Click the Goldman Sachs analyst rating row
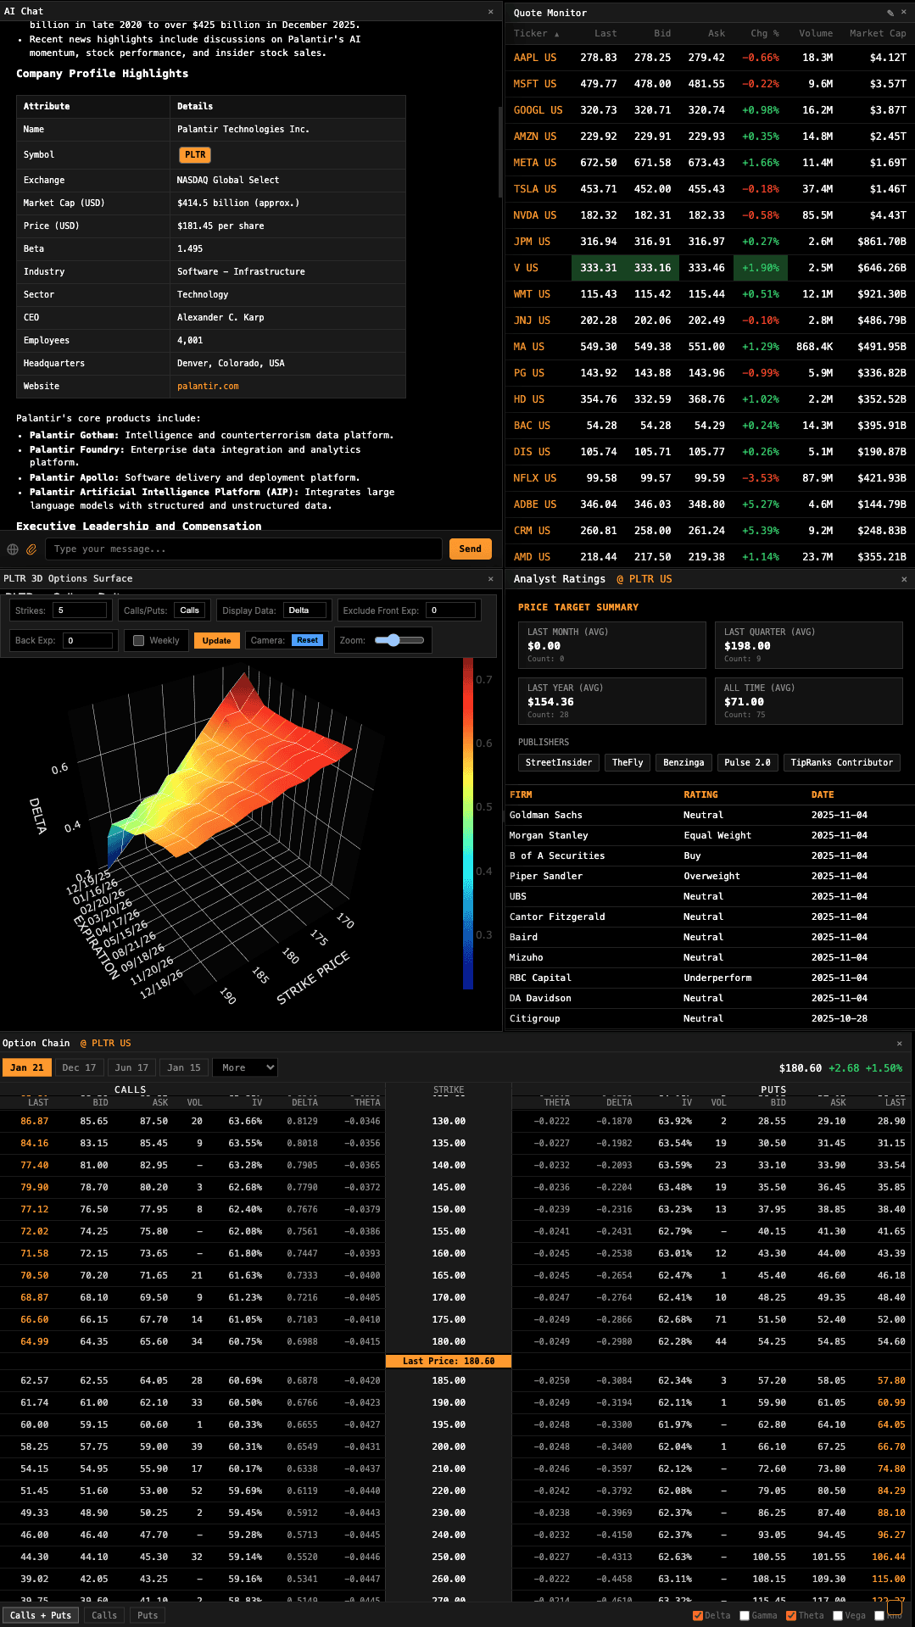Image resolution: width=915 pixels, height=1627 pixels. 710,815
